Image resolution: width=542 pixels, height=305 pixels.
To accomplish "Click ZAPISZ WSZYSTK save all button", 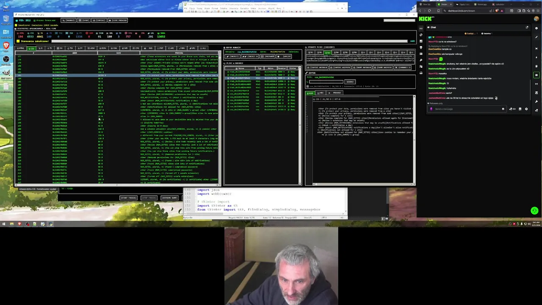I will tap(340, 67).
